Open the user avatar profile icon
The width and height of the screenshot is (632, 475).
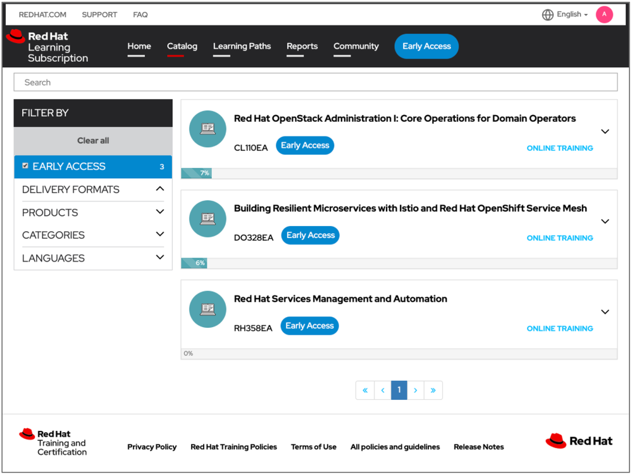tap(604, 15)
